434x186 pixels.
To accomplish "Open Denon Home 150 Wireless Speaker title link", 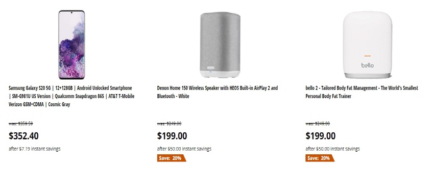I will tap(218, 92).
